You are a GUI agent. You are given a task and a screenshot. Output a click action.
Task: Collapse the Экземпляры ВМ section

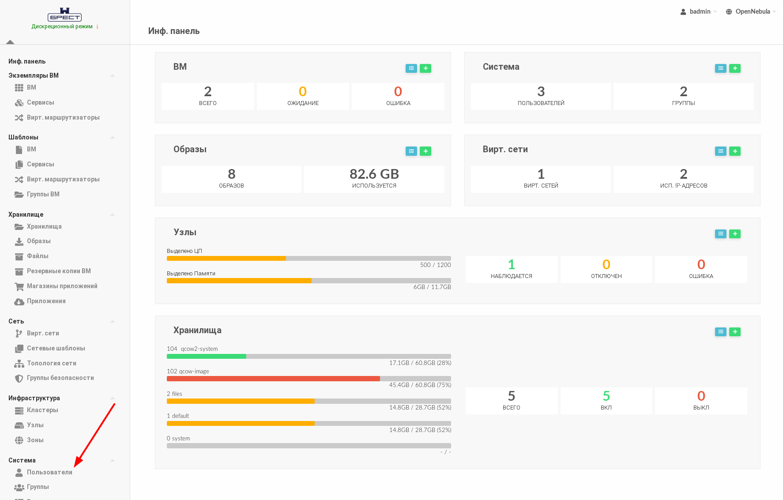pyautogui.click(x=113, y=75)
